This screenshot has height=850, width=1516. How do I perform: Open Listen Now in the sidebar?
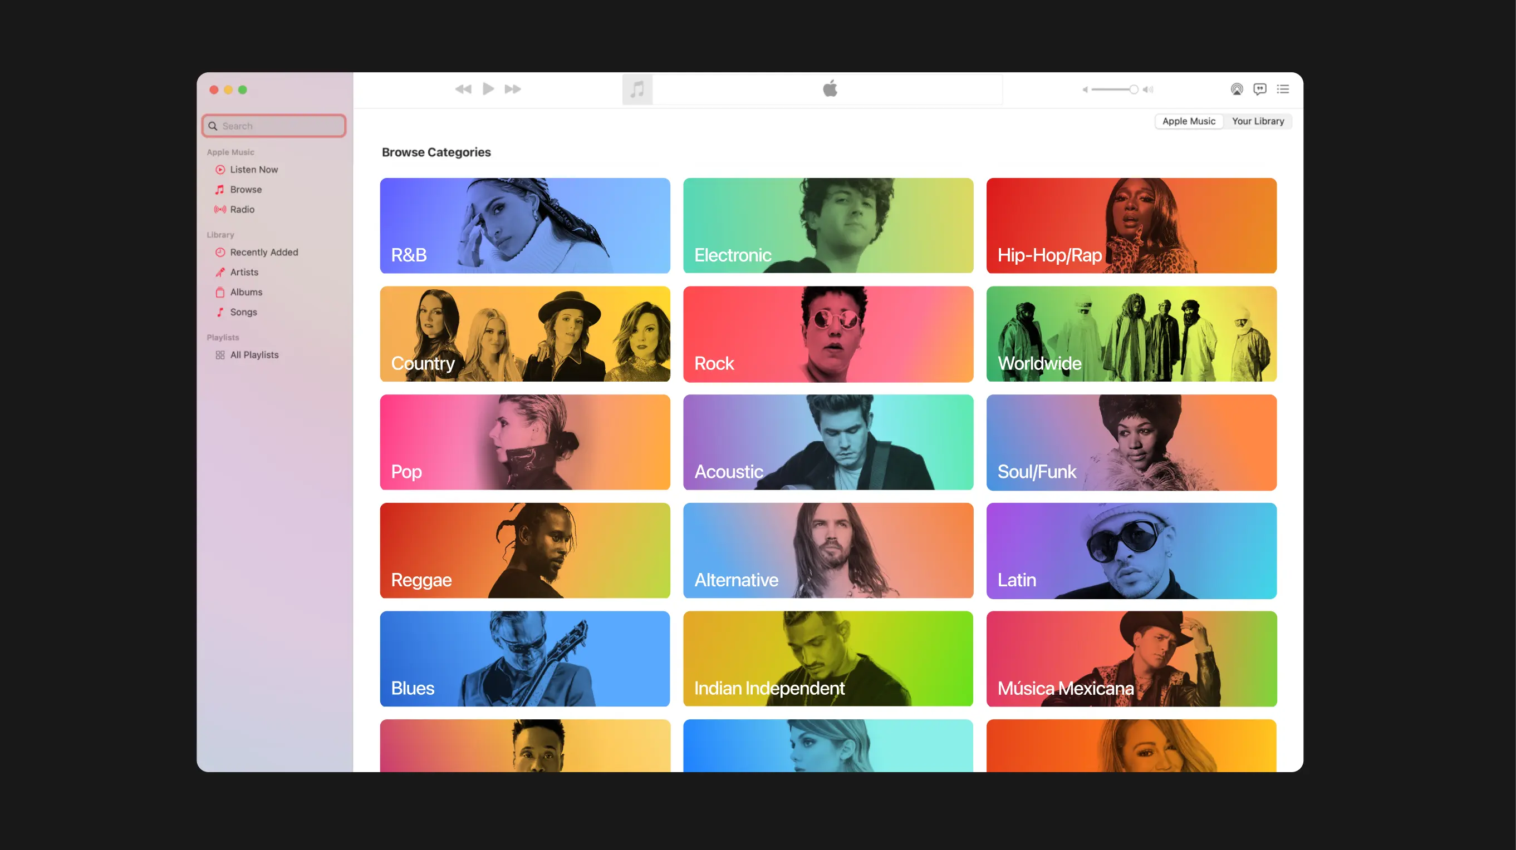[x=254, y=169]
